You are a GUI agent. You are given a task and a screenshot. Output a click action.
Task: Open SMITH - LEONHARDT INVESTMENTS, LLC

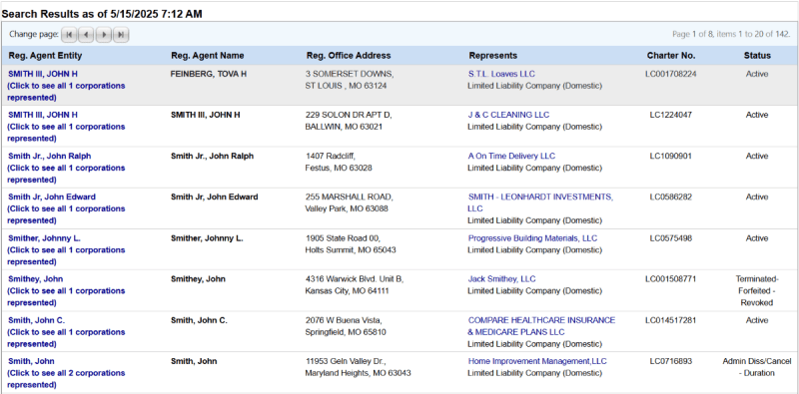click(540, 202)
